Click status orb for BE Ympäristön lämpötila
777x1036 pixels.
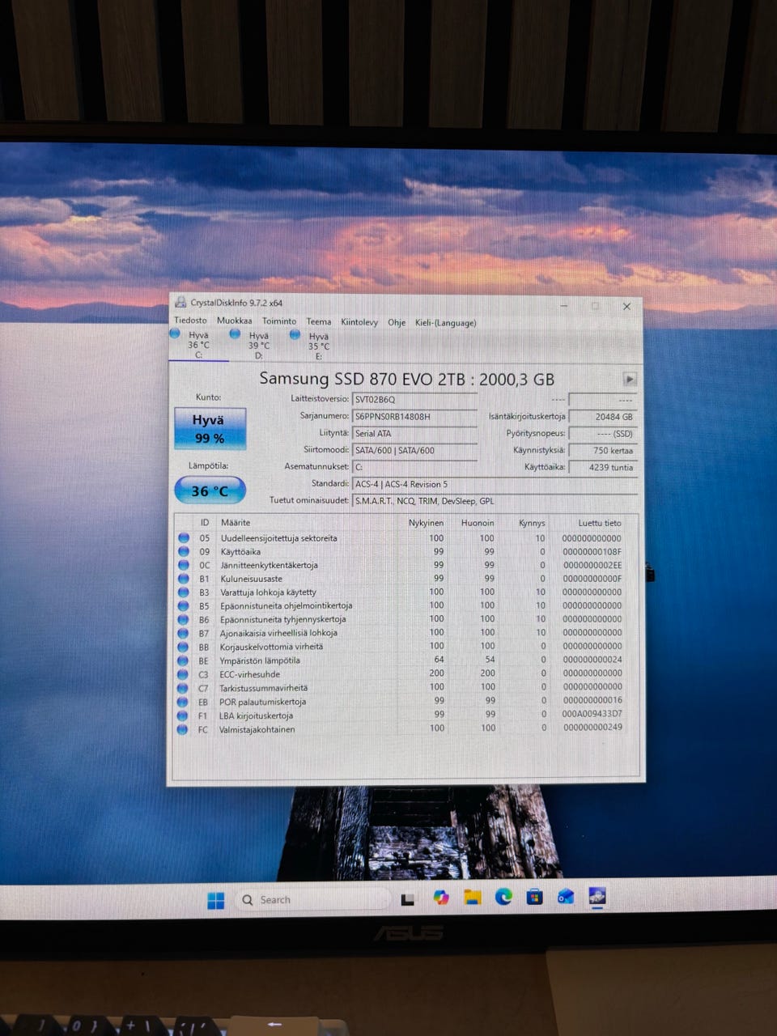click(x=183, y=660)
